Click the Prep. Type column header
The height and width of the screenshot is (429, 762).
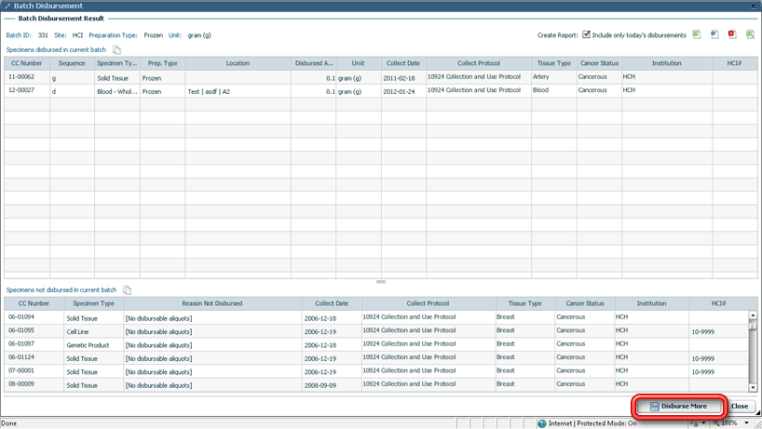[162, 63]
